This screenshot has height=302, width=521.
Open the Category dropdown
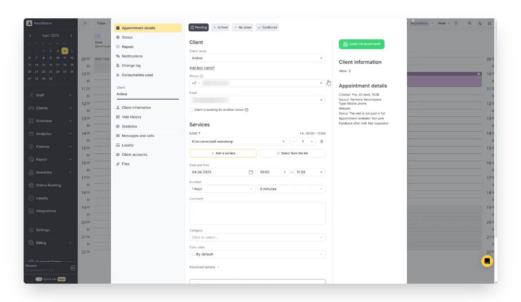click(x=257, y=237)
